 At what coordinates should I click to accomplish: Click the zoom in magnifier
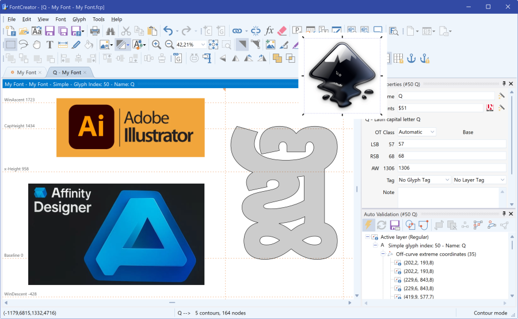pyautogui.click(x=156, y=44)
